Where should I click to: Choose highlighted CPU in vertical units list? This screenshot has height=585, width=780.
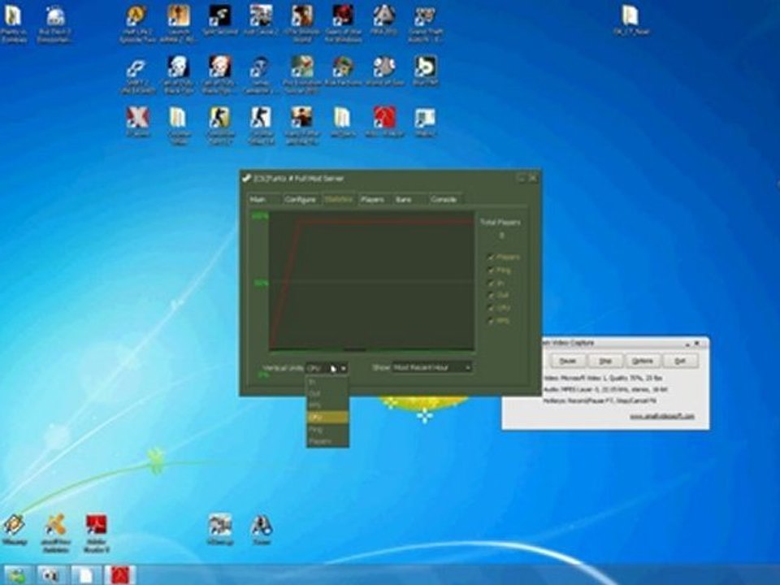tap(327, 417)
